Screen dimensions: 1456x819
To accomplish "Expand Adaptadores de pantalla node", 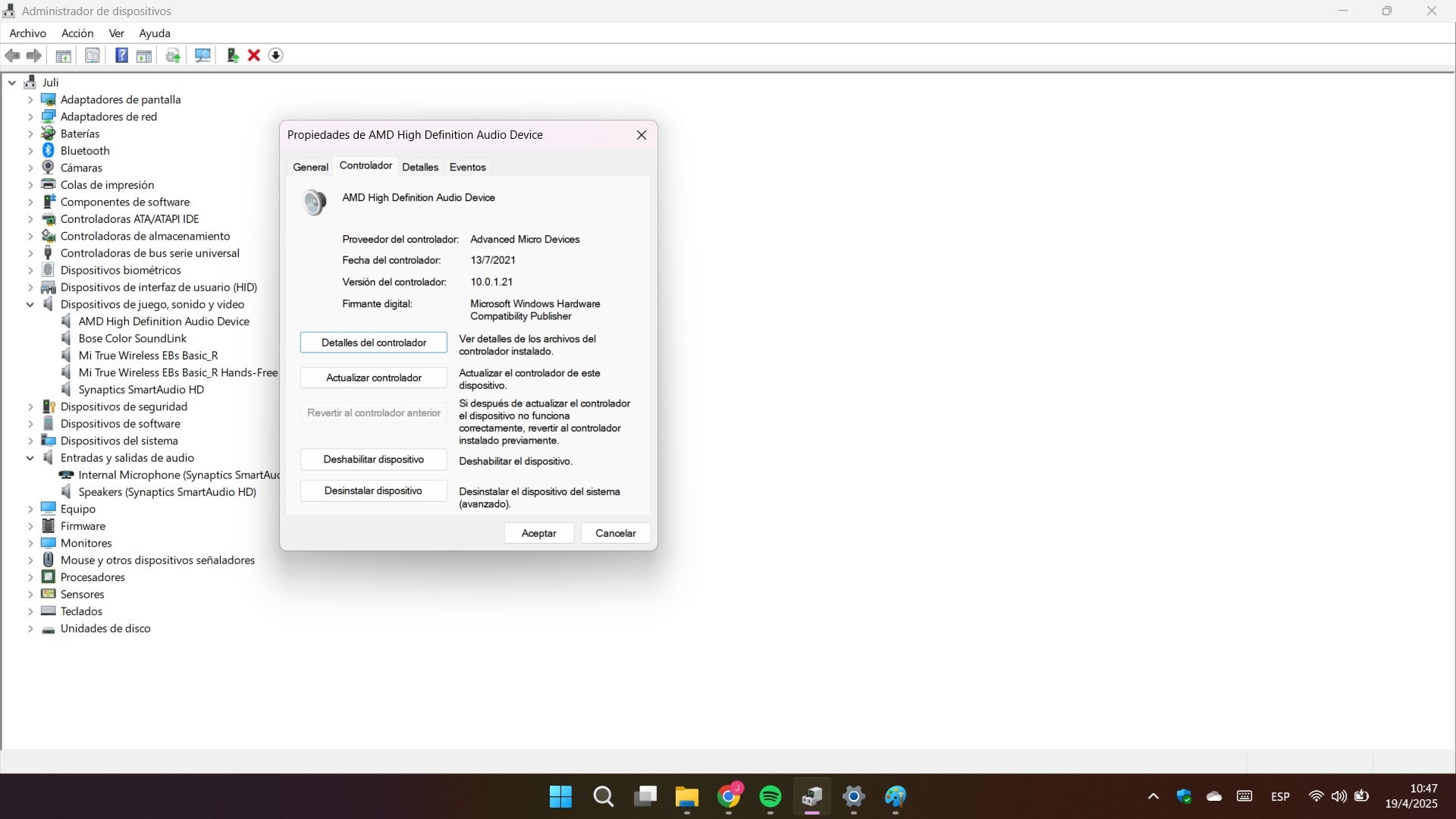I will pyautogui.click(x=30, y=100).
